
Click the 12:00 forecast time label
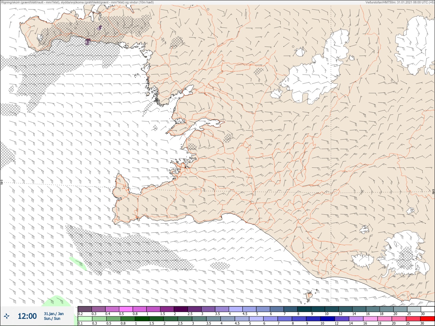tap(27, 316)
